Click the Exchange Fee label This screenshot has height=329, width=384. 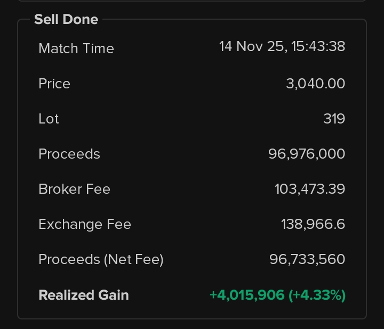point(85,224)
